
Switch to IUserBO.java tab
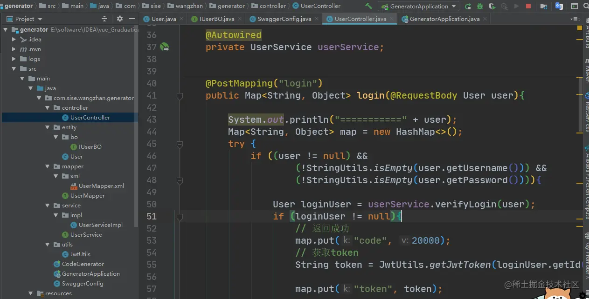[216, 19]
